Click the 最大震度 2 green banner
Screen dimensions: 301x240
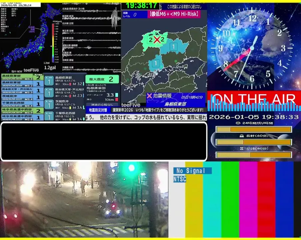[102, 79]
